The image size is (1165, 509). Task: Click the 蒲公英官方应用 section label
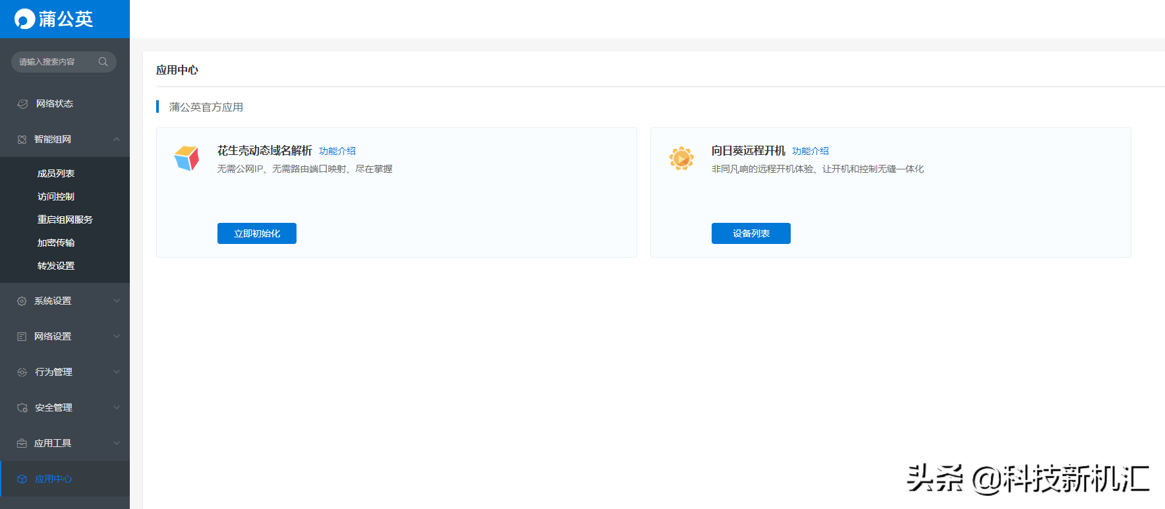(x=206, y=107)
